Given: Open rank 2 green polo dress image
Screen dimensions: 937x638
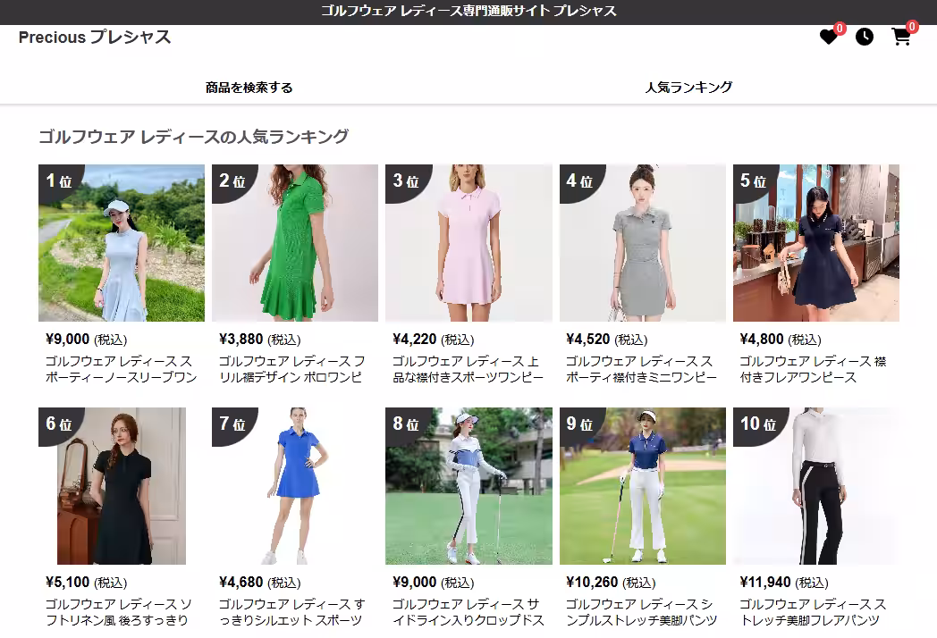Looking at the screenshot, I should (295, 243).
